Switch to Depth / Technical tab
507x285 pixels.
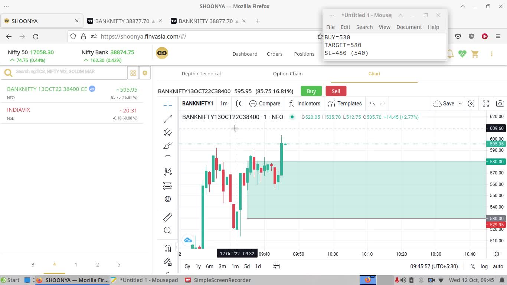(x=201, y=73)
